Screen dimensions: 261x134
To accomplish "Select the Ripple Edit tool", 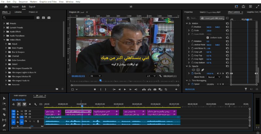I will [4, 109].
